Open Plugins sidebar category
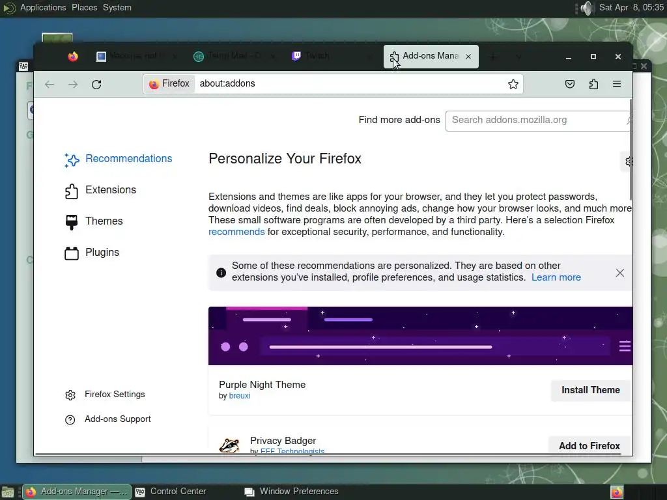The width and height of the screenshot is (667, 500). click(x=92, y=253)
